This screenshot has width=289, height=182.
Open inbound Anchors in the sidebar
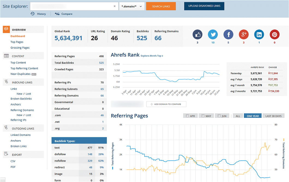click(x=16, y=104)
